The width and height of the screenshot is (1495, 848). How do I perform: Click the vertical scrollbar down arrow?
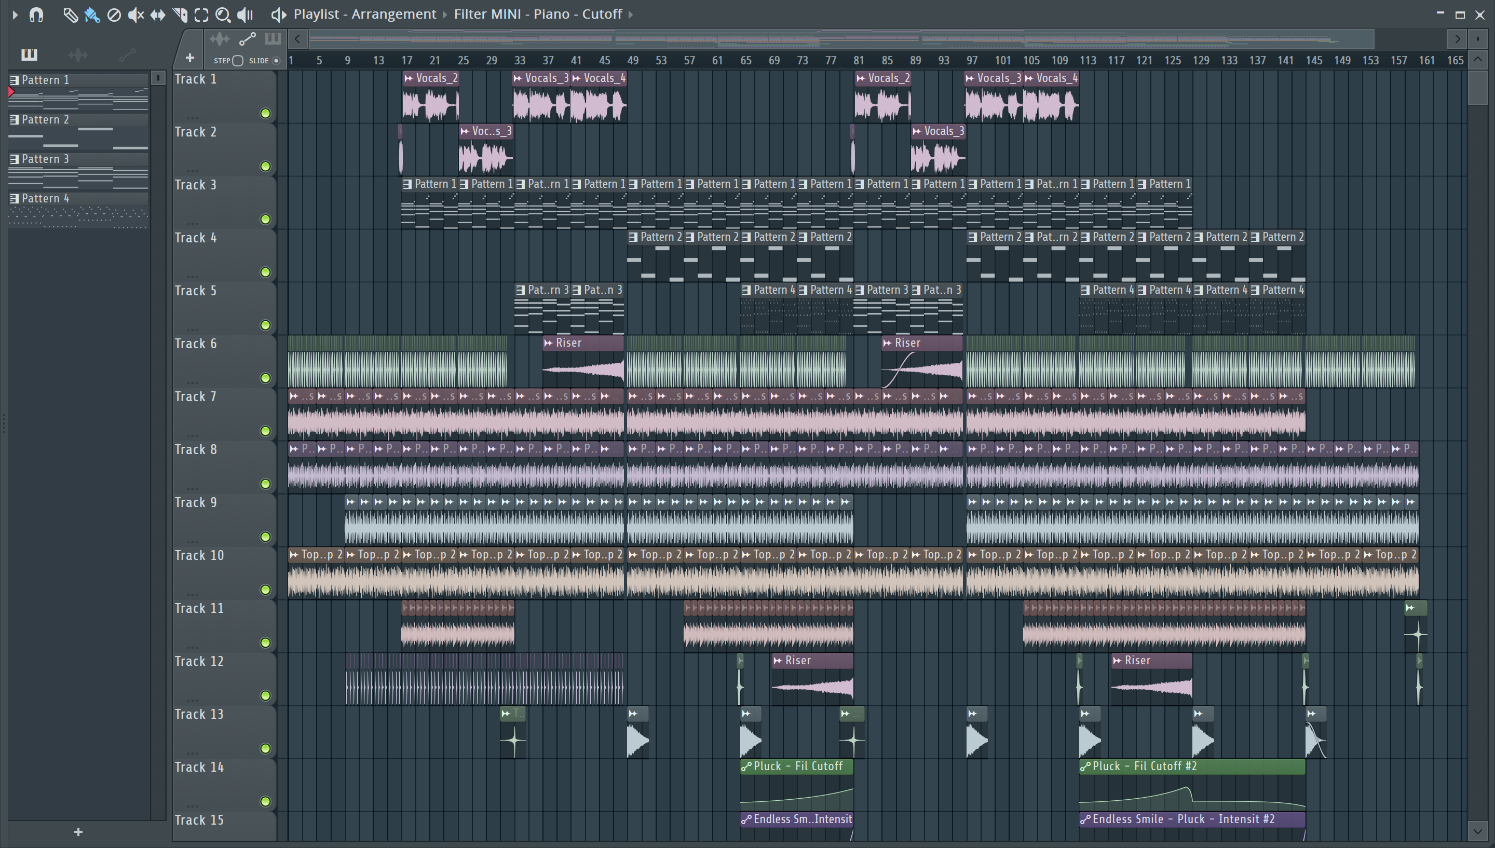click(1478, 830)
